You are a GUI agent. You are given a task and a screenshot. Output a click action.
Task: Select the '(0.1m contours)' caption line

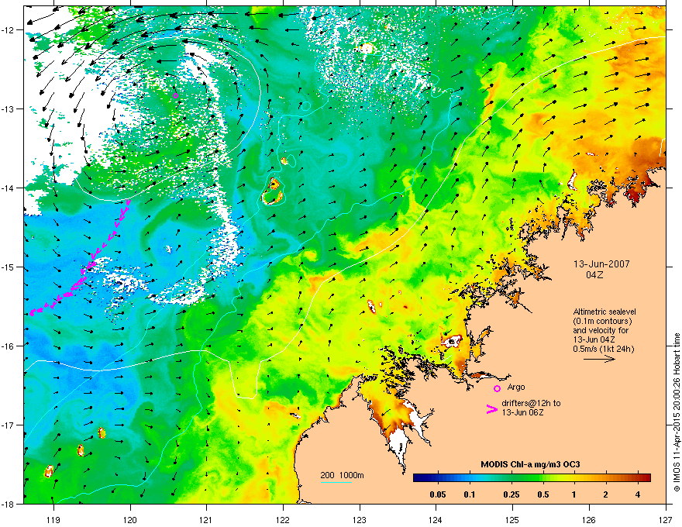pyautogui.click(x=602, y=321)
